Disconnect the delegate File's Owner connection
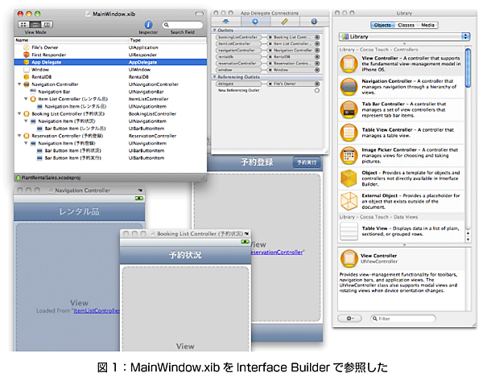Viewport: 483px width, 381px height. click(x=268, y=83)
